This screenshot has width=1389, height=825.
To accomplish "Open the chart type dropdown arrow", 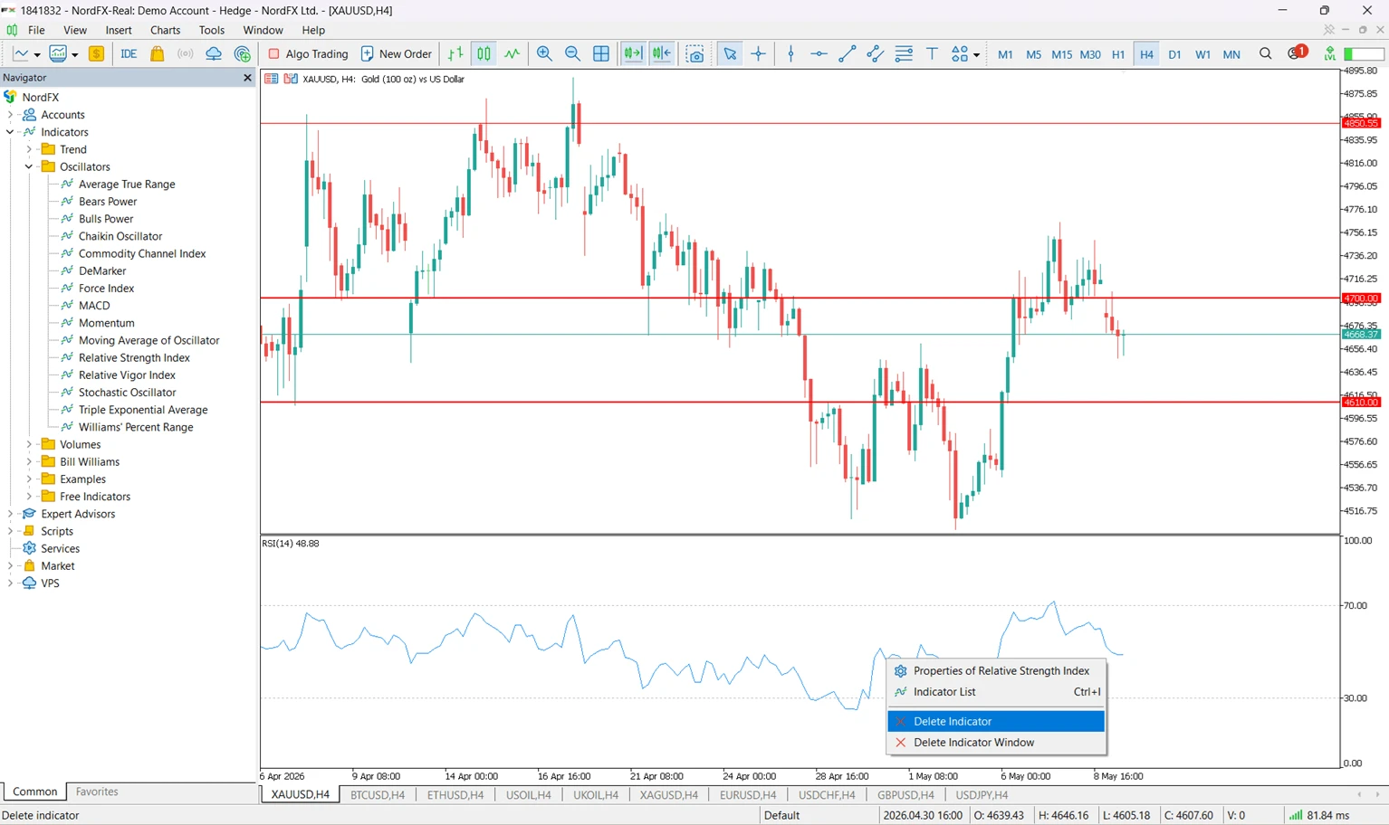I will tap(37, 55).
